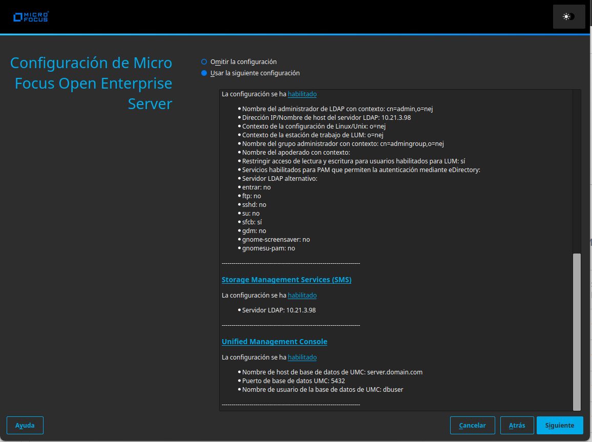Click the "Servidor LDAP: 10.21.3.98" entry
The image size is (592, 442).
click(277, 310)
